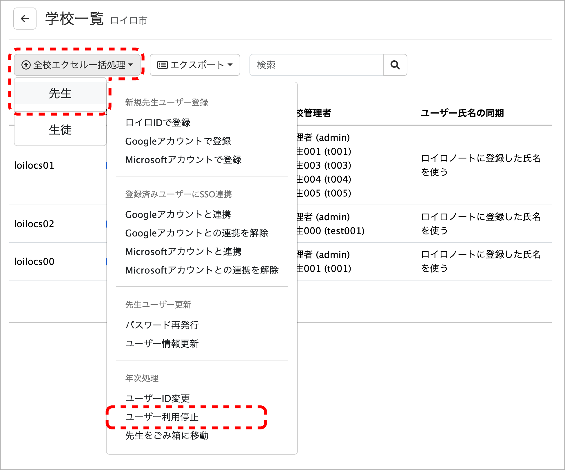Image resolution: width=565 pixels, height=470 pixels.
Task: Click in the 検索 search field
Action: pos(316,65)
